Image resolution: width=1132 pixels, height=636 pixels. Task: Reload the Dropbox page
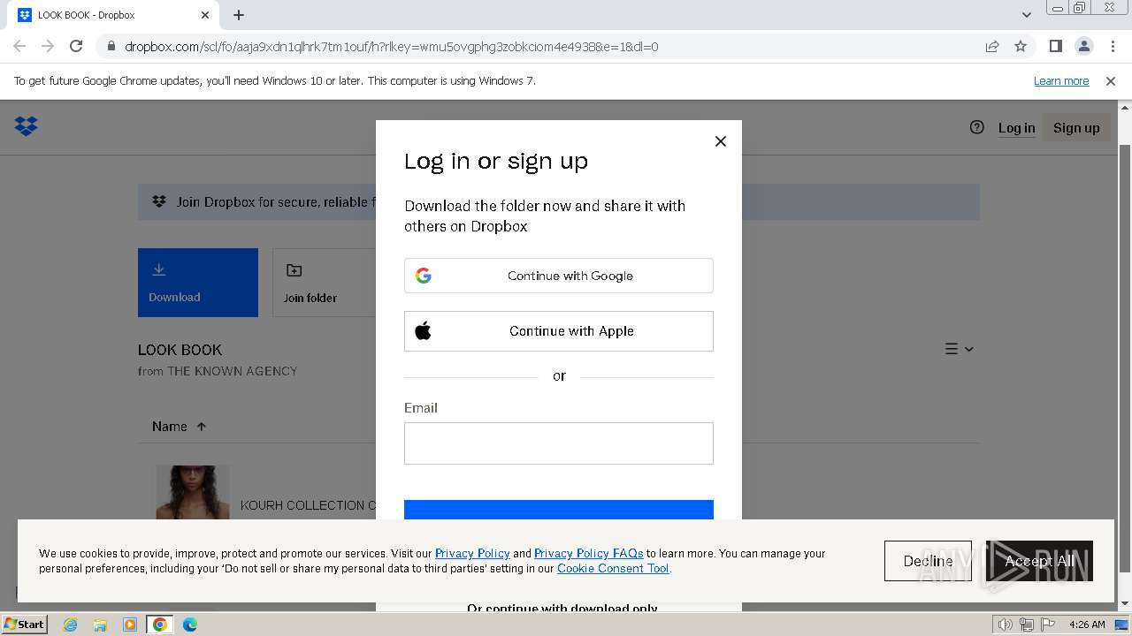pyautogui.click(x=76, y=46)
